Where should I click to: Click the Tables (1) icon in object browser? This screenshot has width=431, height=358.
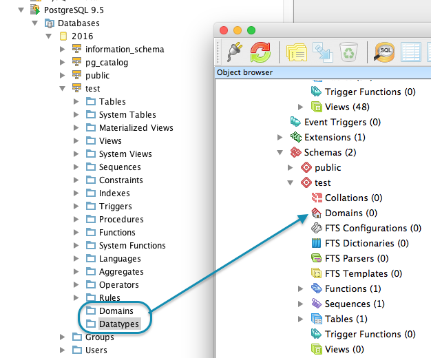click(x=317, y=319)
